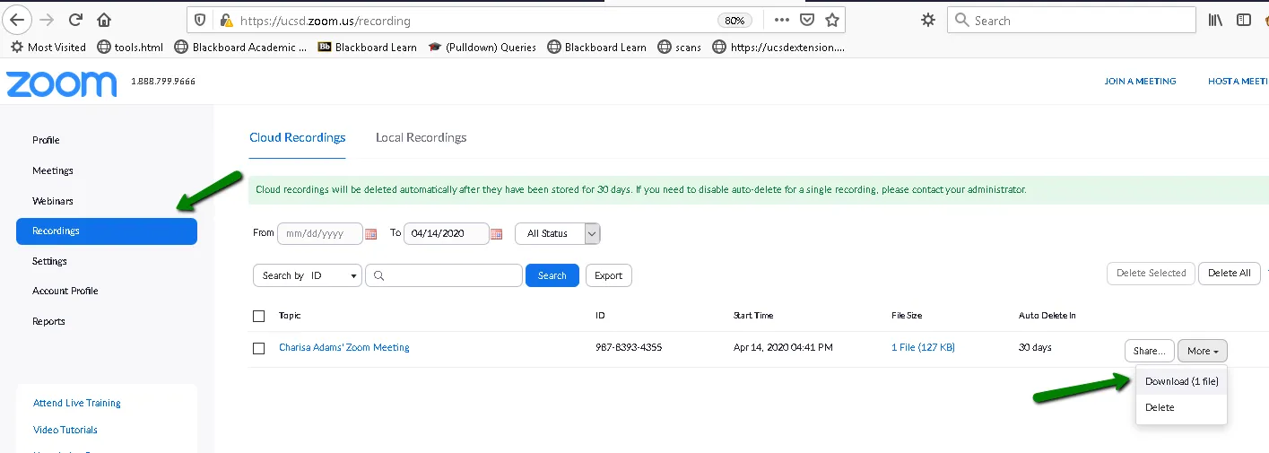
Task: Open Charisa Adams' Zoom Meeting link
Action: pos(343,347)
